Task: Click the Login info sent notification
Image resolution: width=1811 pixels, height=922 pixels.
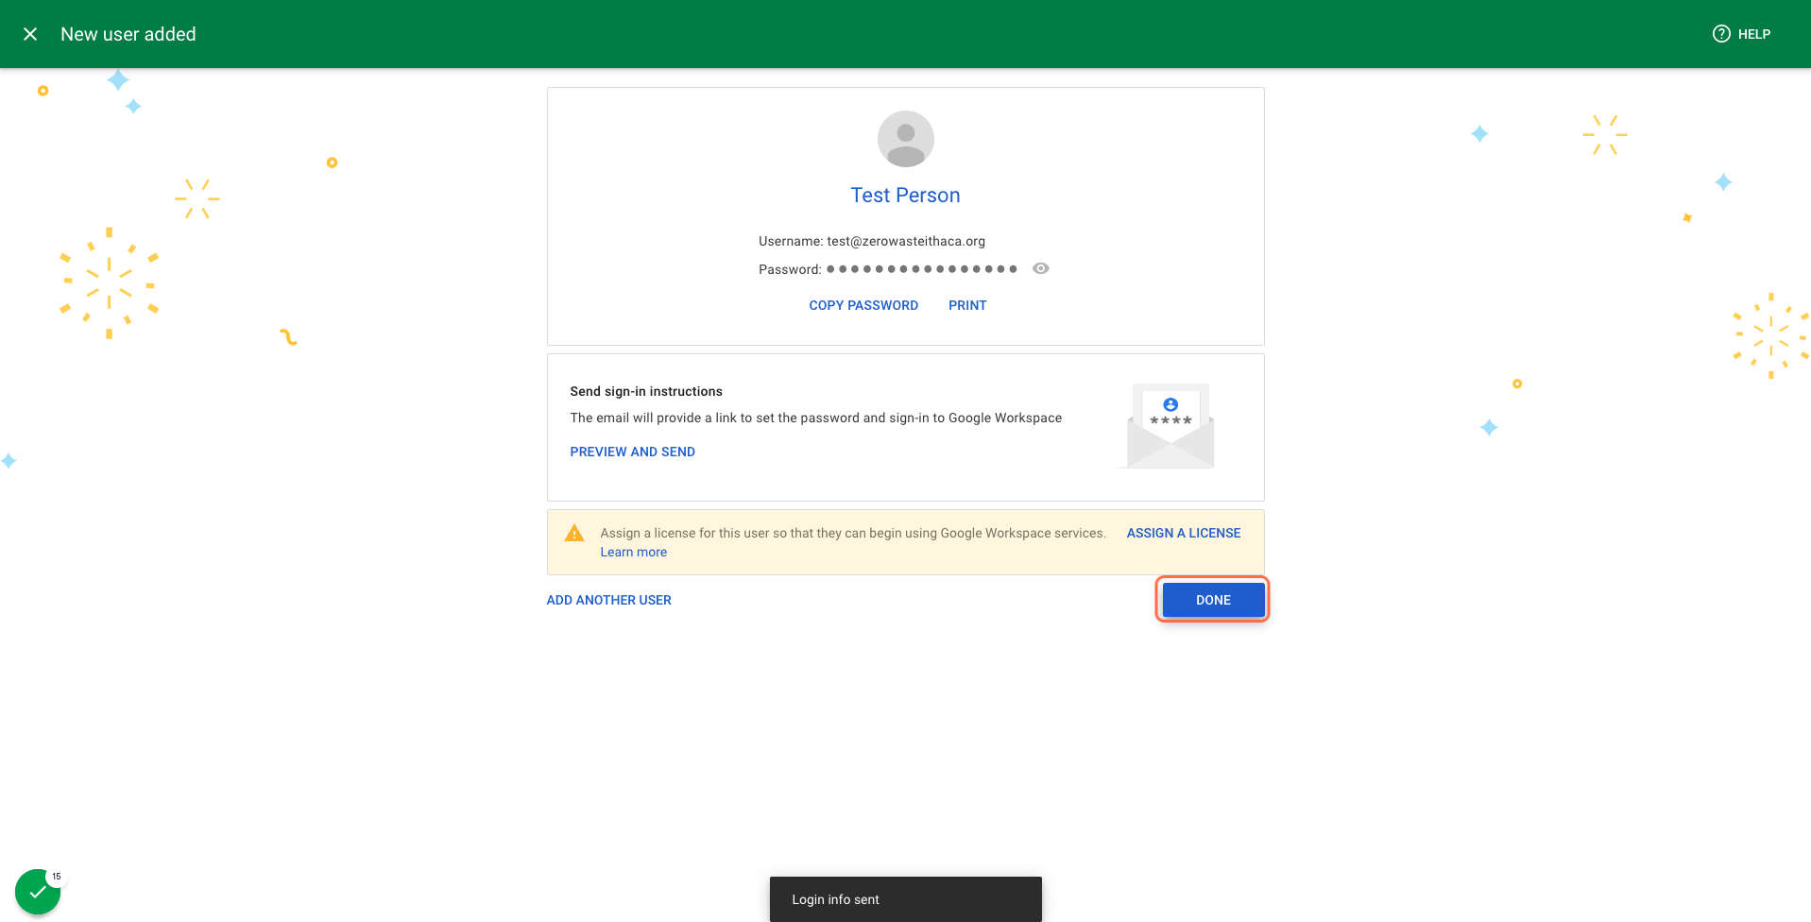Action: click(905, 899)
